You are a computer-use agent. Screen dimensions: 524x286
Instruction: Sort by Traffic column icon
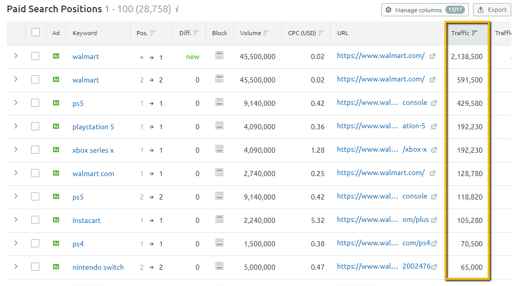tap(474, 33)
